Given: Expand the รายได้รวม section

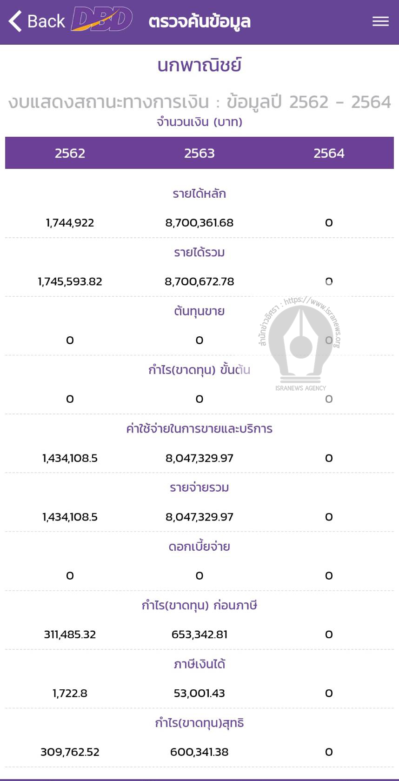Looking at the screenshot, I should coord(199,253).
